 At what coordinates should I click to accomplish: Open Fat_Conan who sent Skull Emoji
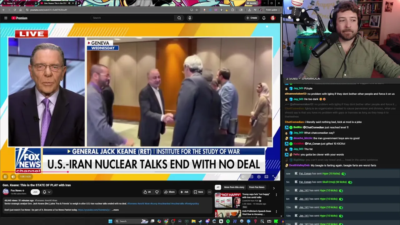click(305, 182)
